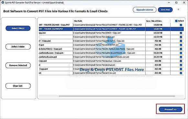This screenshot has width=188, height=119.
Task: Uncheck the MSG to PST.pst row checkbox
Action: [181, 45]
